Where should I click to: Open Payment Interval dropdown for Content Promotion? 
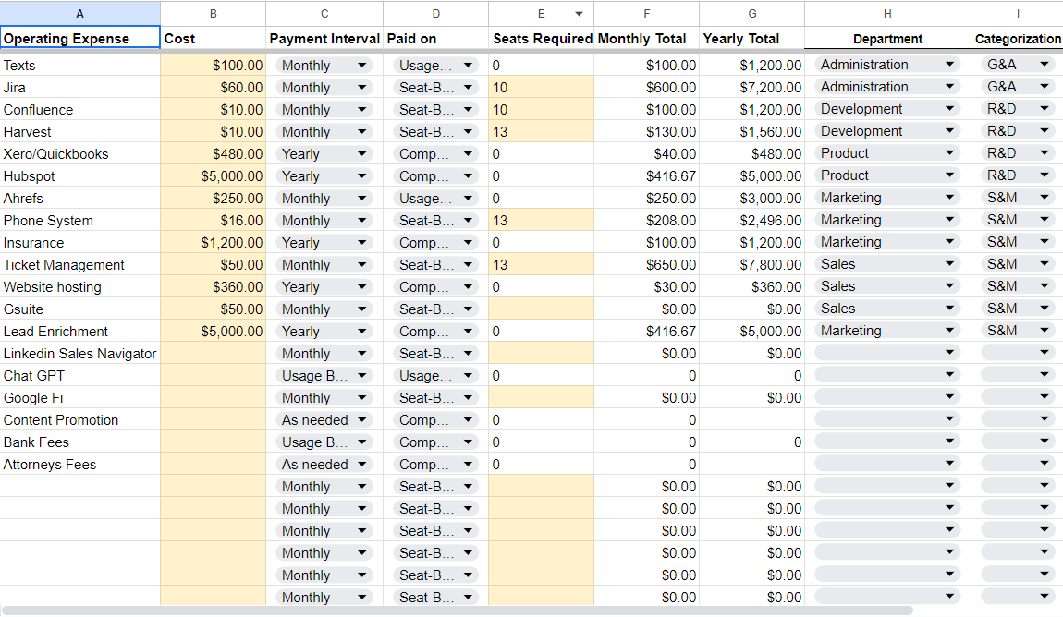324,420
